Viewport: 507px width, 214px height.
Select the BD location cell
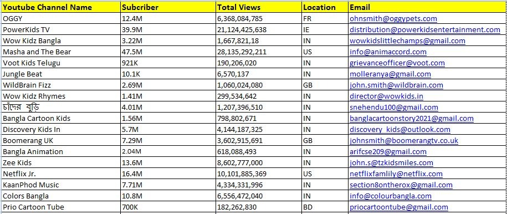click(325, 207)
